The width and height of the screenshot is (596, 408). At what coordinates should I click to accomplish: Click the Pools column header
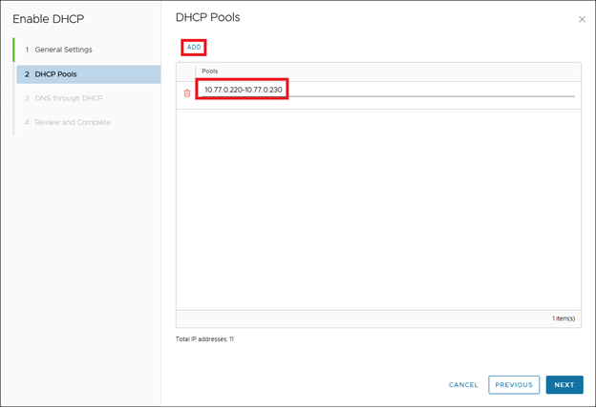(210, 71)
